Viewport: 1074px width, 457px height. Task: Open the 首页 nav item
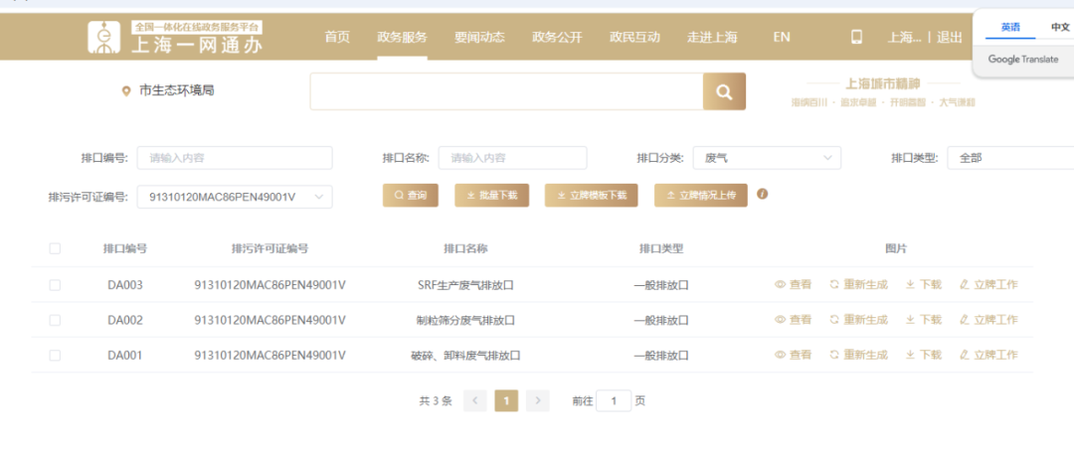tap(337, 37)
